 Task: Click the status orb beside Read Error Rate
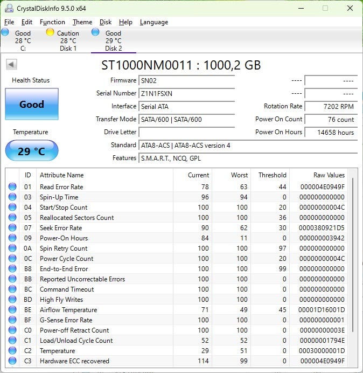point(12,187)
